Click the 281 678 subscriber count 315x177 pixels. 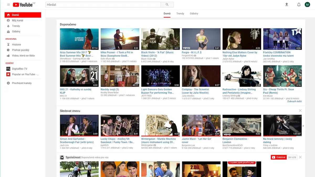point(292,157)
